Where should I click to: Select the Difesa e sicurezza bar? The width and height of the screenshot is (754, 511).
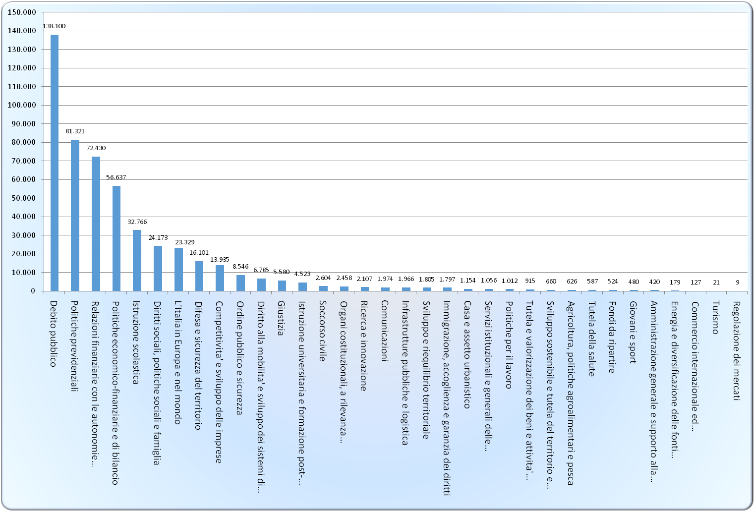tap(199, 276)
